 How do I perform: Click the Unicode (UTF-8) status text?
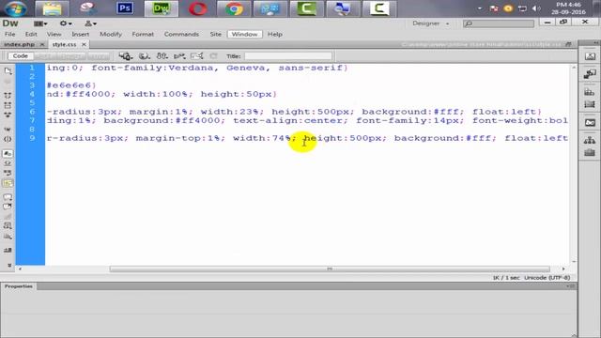click(x=547, y=278)
